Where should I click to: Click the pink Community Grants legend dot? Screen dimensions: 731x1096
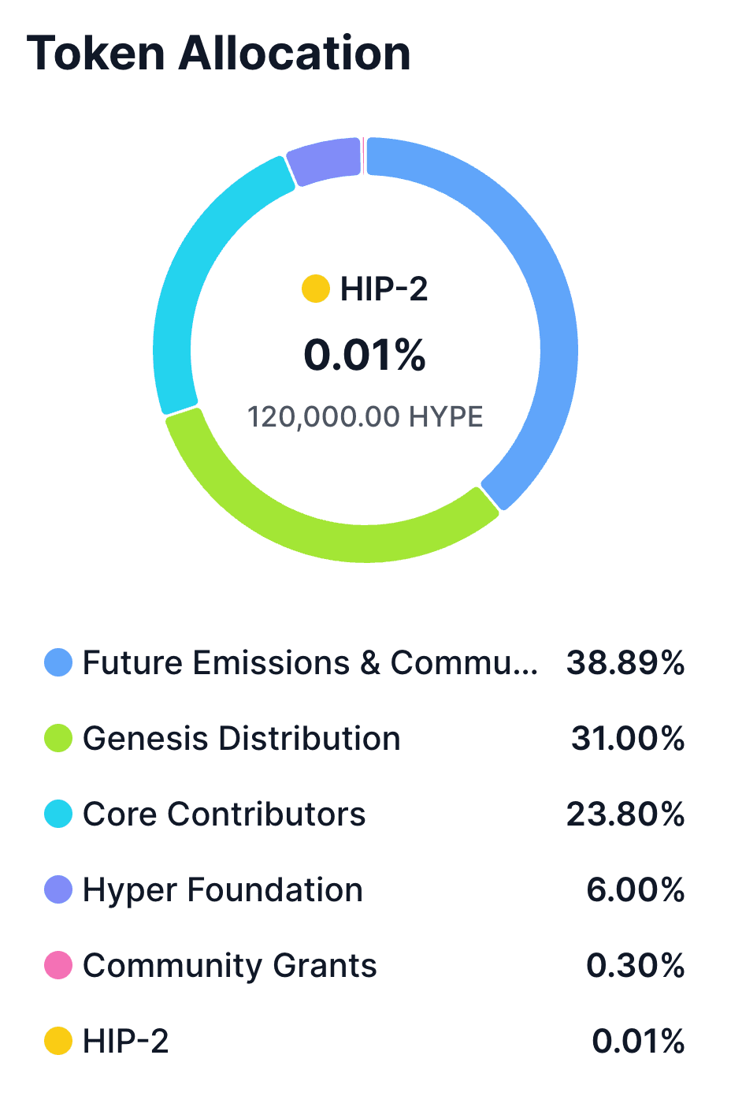point(58,966)
